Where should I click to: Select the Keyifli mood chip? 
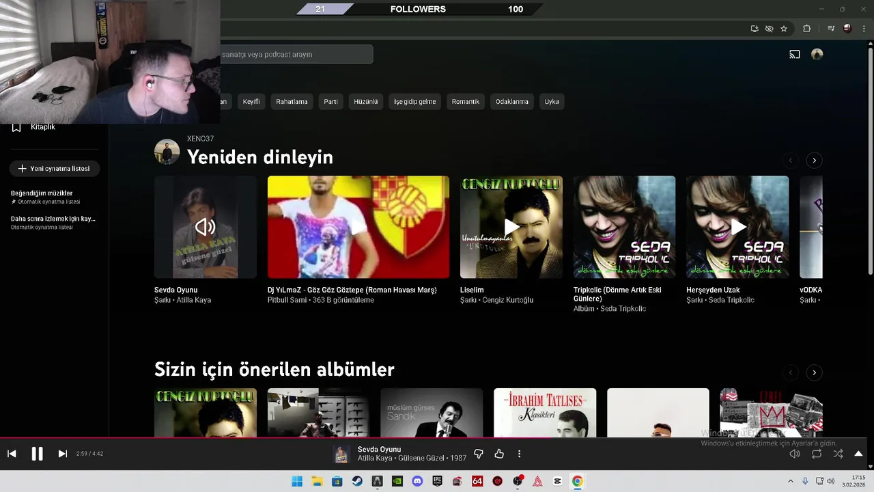(x=251, y=102)
